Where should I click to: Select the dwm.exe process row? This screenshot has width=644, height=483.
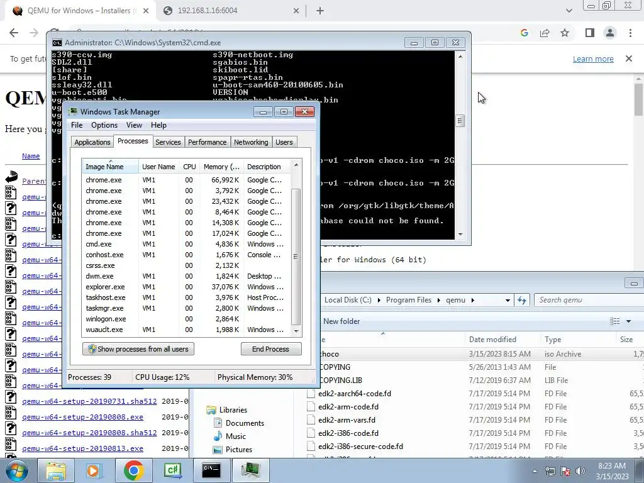click(x=186, y=276)
